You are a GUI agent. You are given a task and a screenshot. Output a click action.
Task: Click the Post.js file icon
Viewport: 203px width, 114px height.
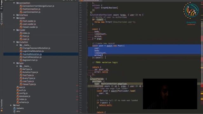[x=21, y=36]
